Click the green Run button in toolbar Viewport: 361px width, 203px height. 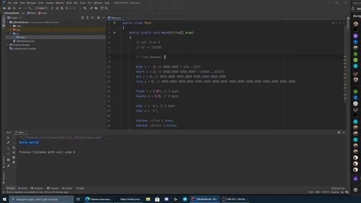(x=52, y=8)
